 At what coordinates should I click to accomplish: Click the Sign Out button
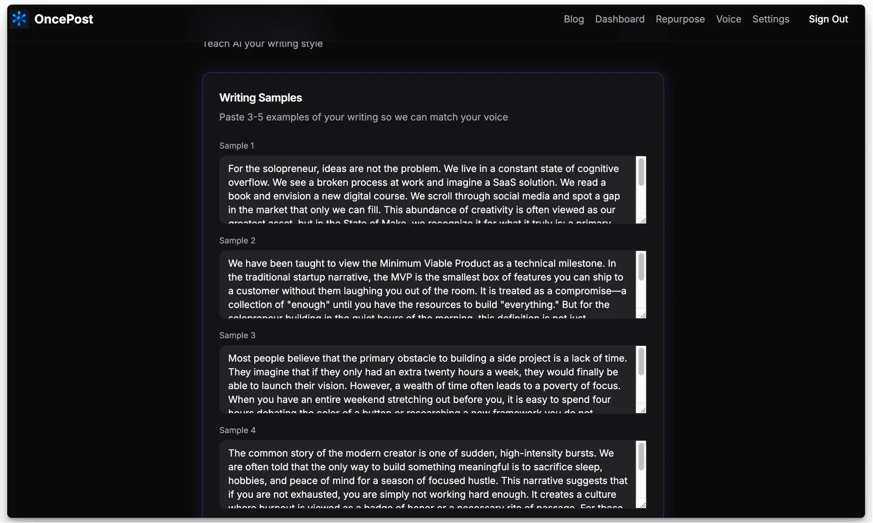(x=828, y=19)
